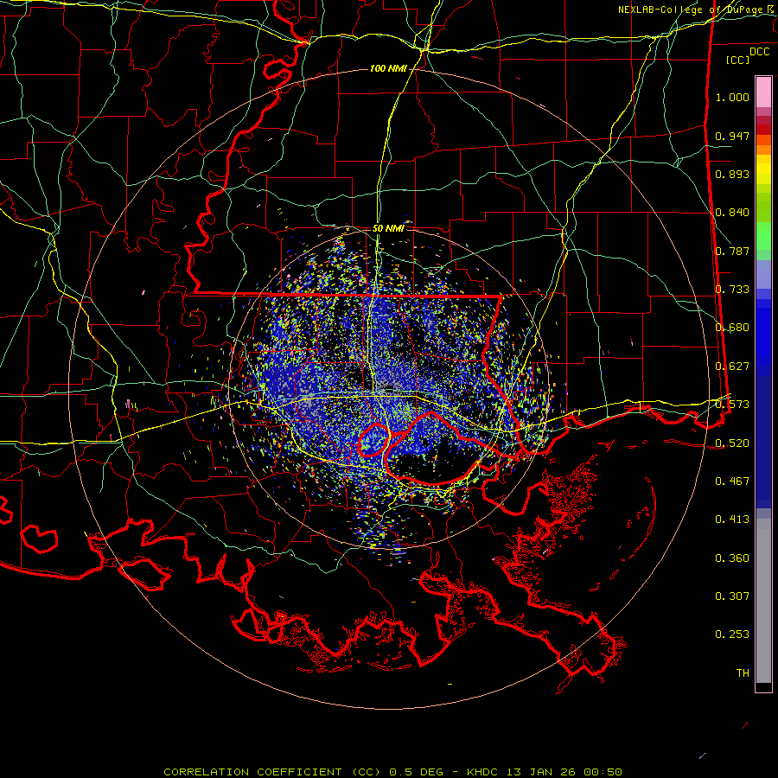This screenshot has width=778, height=778.
Task: Select the 0.627 scale value
Action: (x=732, y=367)
